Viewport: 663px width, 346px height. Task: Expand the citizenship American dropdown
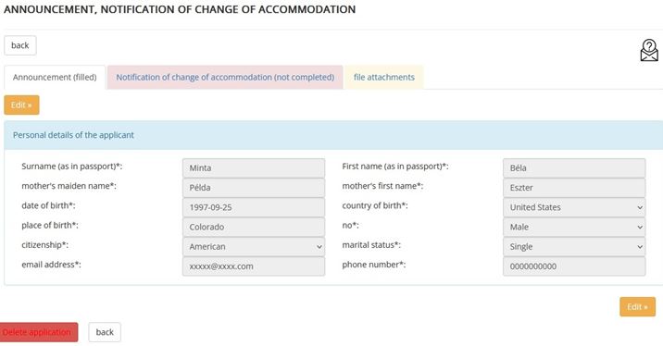pos(254,247)
